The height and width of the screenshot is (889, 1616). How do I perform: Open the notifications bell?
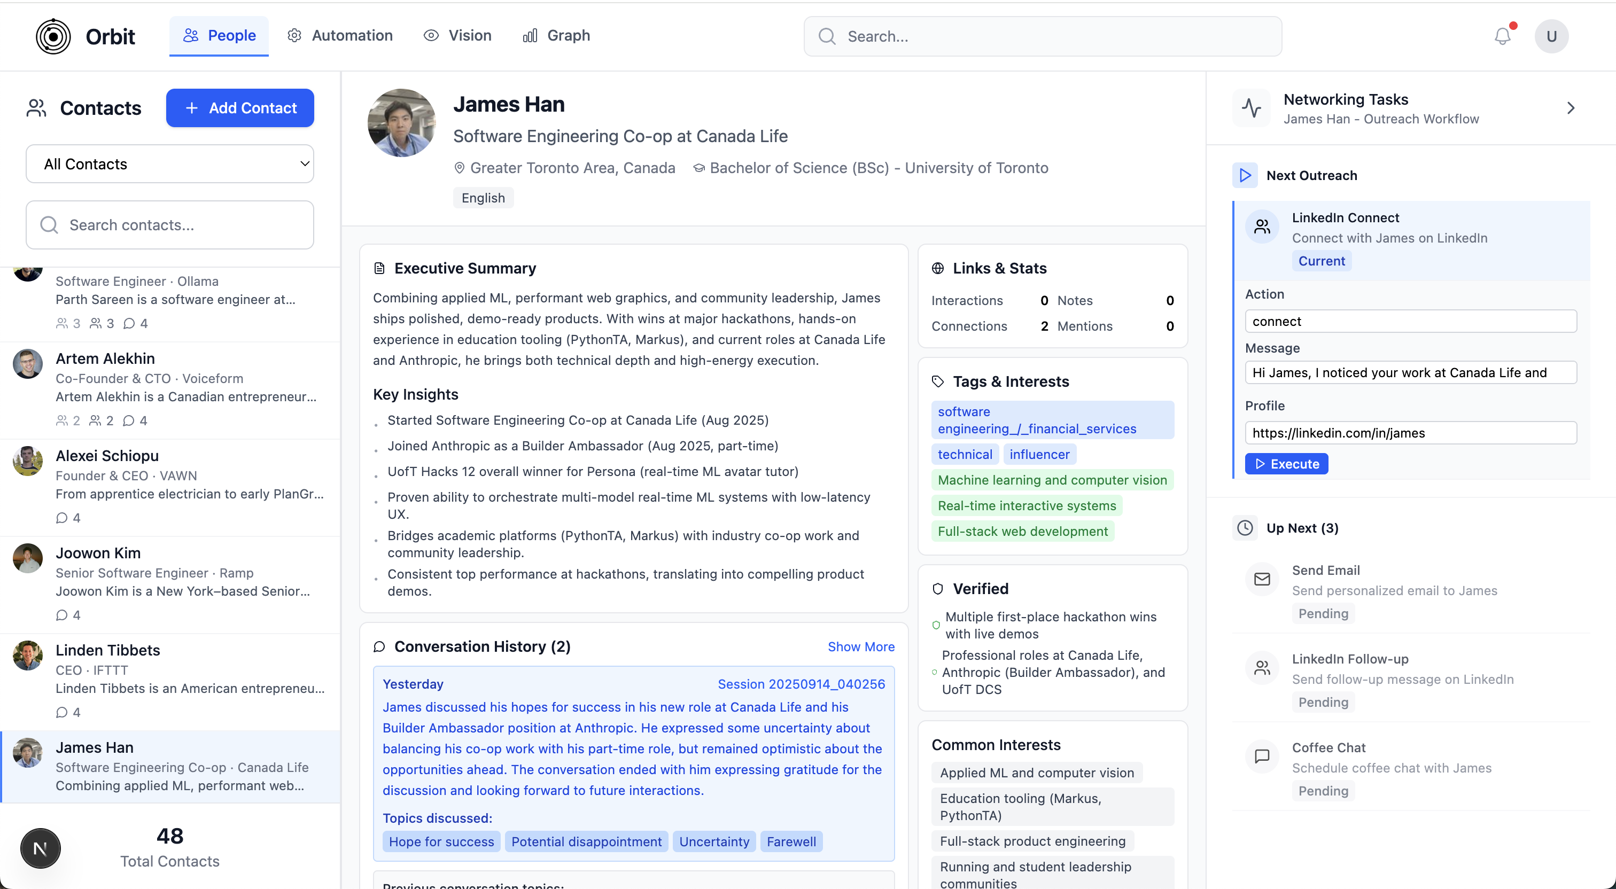tap(1503, 36)
